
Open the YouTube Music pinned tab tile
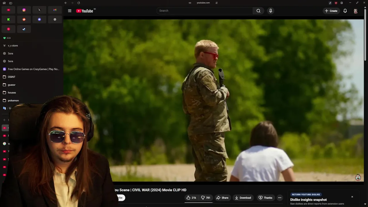coord(8,29)
